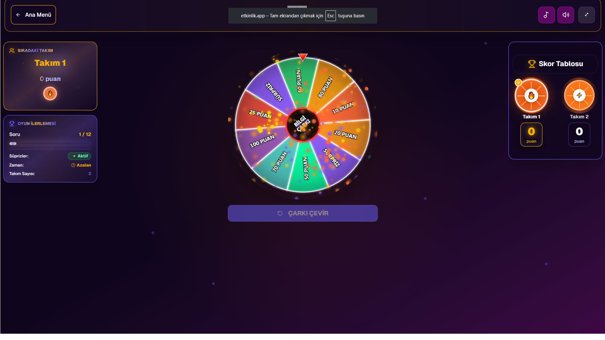Click the flame icon under Takım 1 points
This screenshot has height=340, width=605.
(x=50, y=93)
